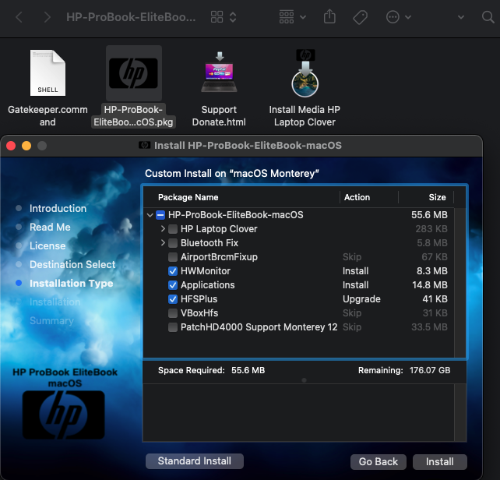Go back in Finder window
Viewport: 500px width, 480px height.
(x=19, y=17)
